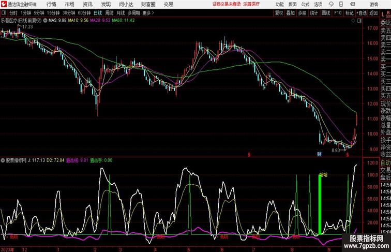Click the J: 117.13 indicator value
The image size is (391, 252).
pyautogui.click(x=36, y=160)
